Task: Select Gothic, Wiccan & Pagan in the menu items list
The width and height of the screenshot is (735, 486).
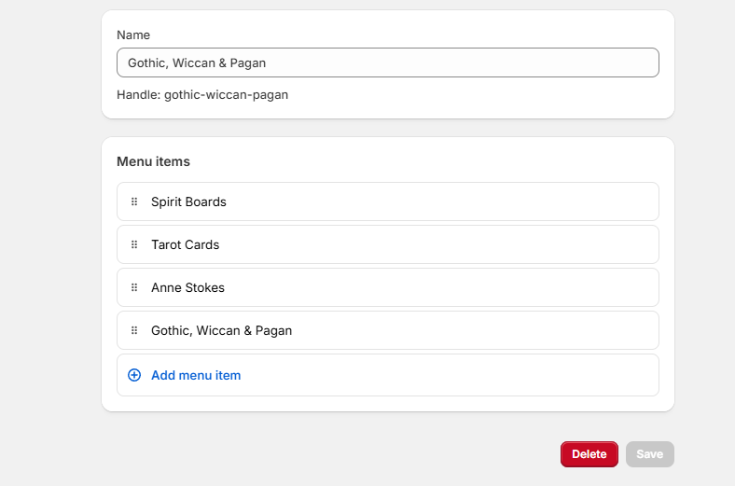Action: click(x=221, y=330)
